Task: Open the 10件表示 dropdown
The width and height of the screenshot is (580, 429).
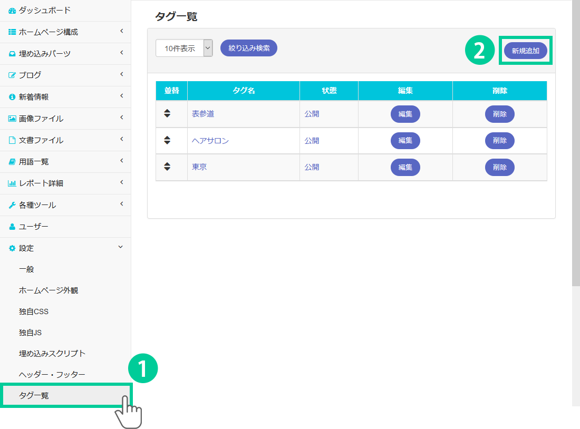Action: tap(184, 48)
